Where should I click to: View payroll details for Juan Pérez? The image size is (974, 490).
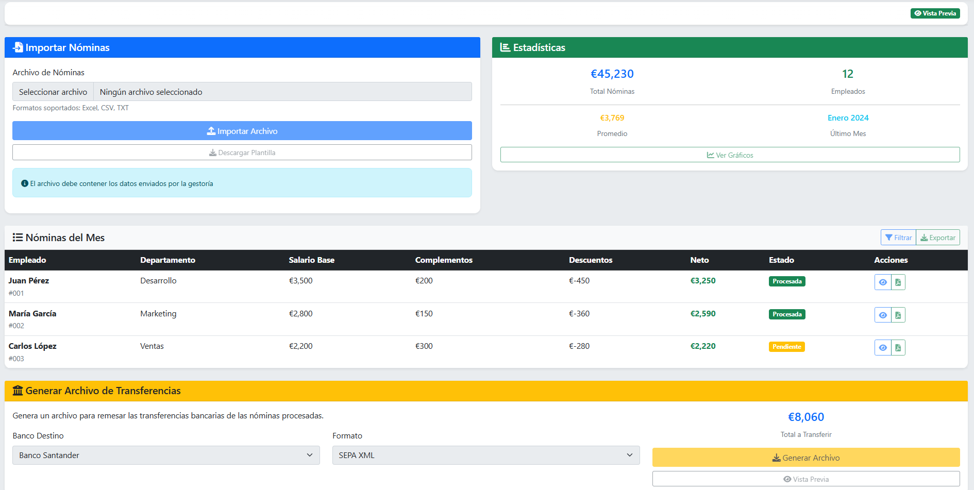click(x=882, y=282)
